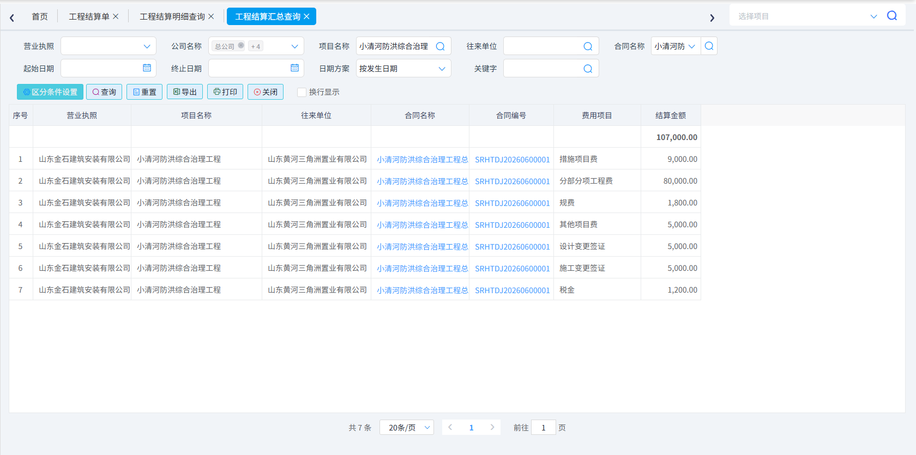Click the 往来单位 search icon

(588, 46)
